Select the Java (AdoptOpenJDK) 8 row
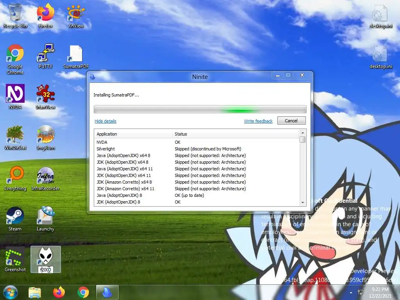The height and width of the screenshot is (300, 400). 196,195
